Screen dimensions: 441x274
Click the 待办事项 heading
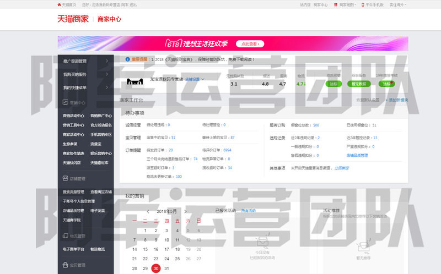[x=135, y=113]
